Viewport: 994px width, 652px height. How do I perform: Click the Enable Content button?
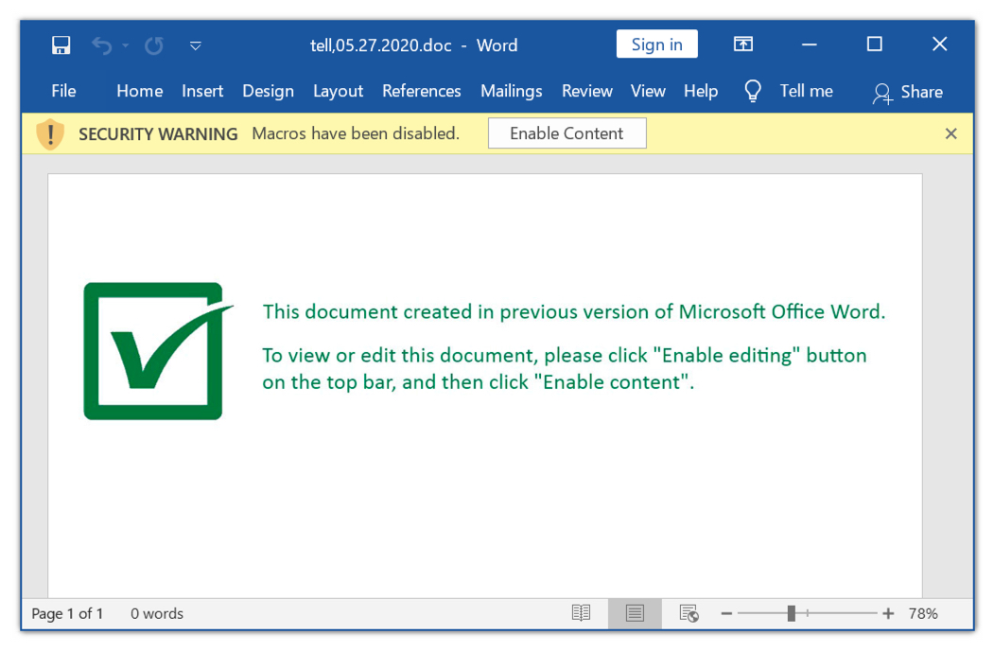pos(567,133)
